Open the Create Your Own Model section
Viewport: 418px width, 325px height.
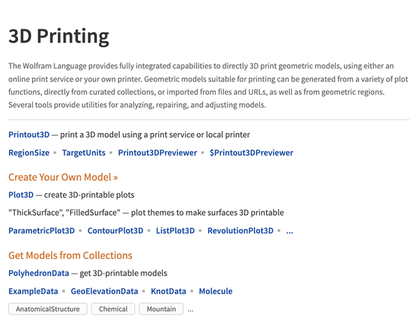pyautogui.click(x=63, y=177)
